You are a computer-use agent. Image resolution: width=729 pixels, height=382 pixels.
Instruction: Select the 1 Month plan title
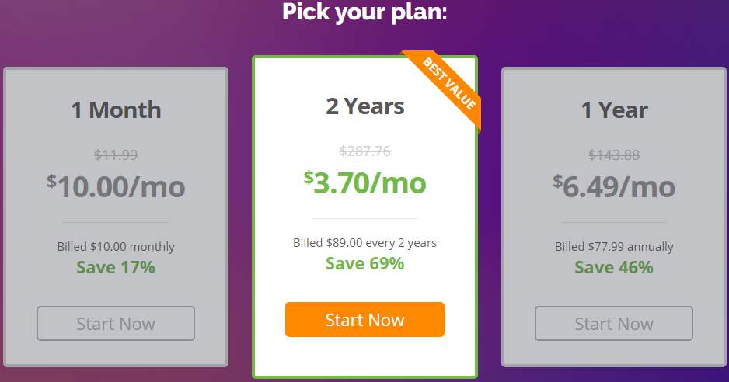coord(117,110)
